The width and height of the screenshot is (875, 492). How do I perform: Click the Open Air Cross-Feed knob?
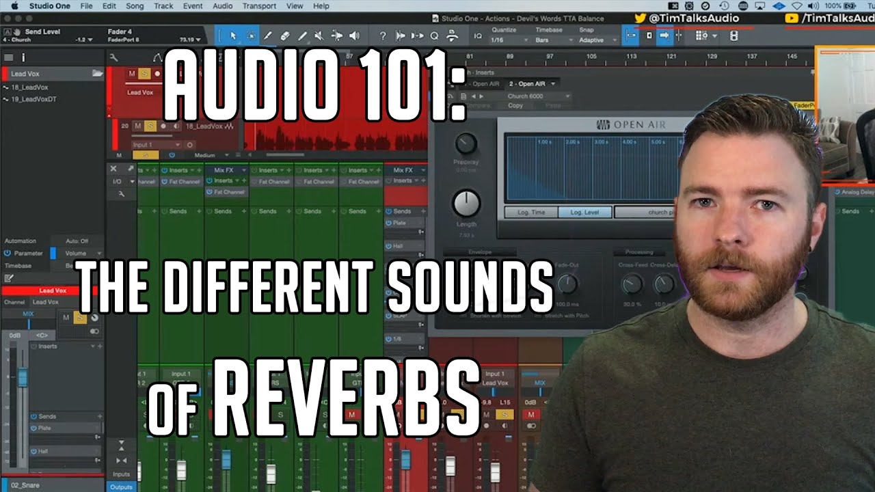(x=632, y=284)
